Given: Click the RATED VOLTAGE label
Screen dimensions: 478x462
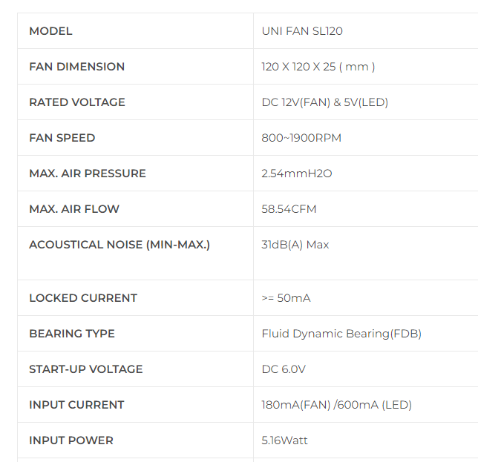Looking at the screenshot, I should point(76,102).
